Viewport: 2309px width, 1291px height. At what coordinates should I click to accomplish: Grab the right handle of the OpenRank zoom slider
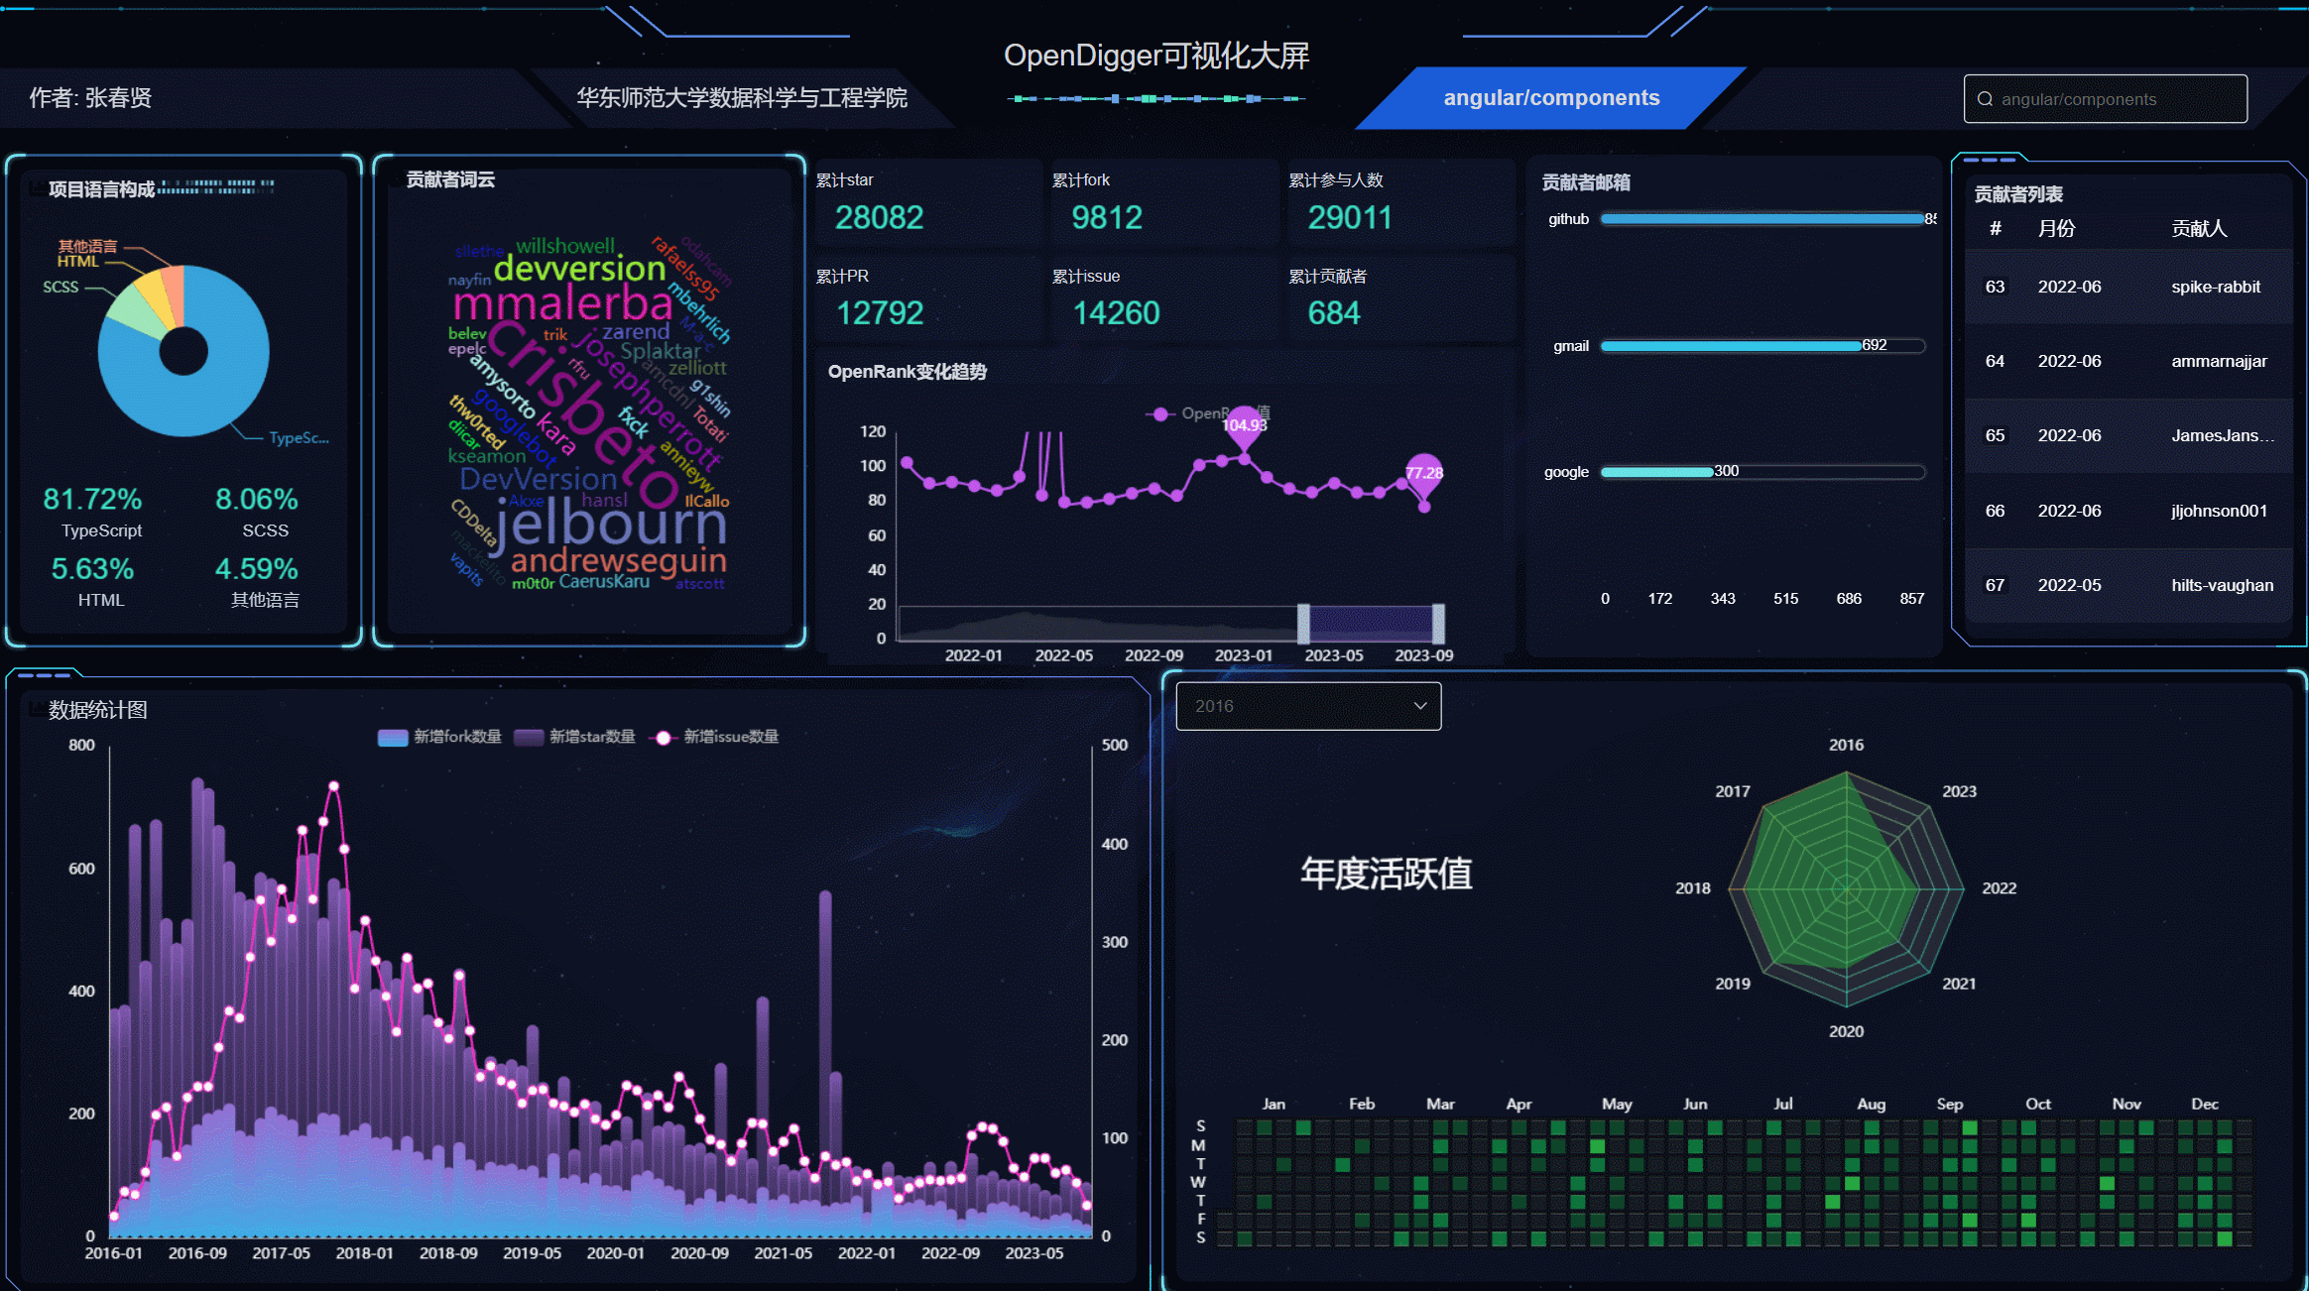1438,624
